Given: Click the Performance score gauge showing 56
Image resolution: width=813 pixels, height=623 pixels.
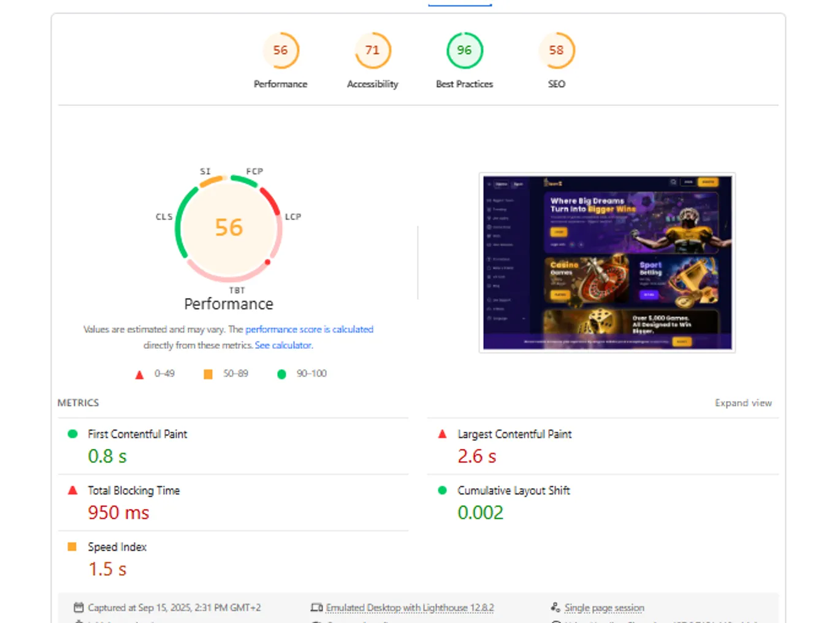Looking at the screenshot, I should click(280, 50).
